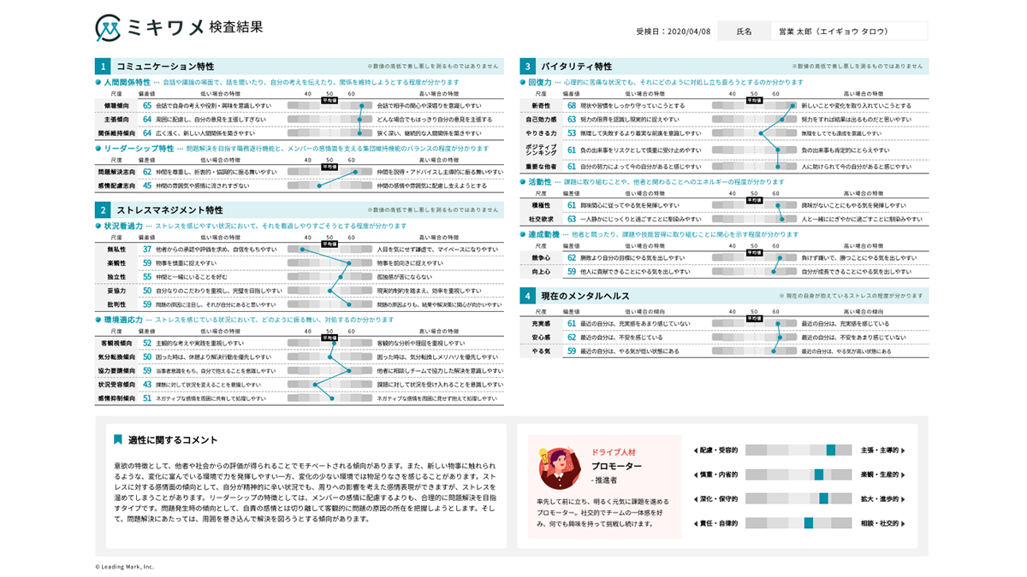The height and width of the screenshot is (577, 1027).
Task: Click the 活動性 subsection heading
Action: coord(540,182)
